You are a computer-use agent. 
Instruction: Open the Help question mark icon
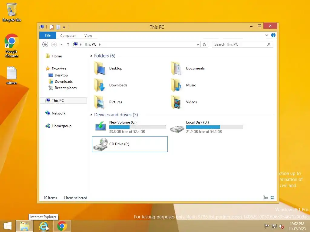click(x=273, y=35)
